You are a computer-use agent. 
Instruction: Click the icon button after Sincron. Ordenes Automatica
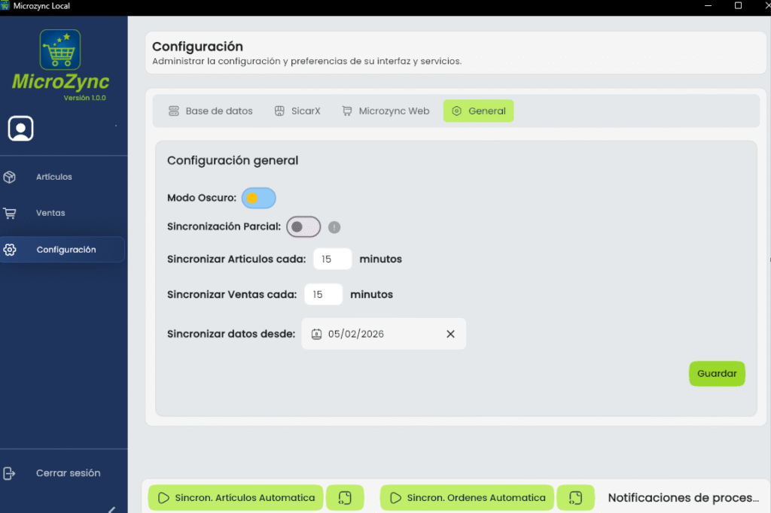[x=575, y=498]
